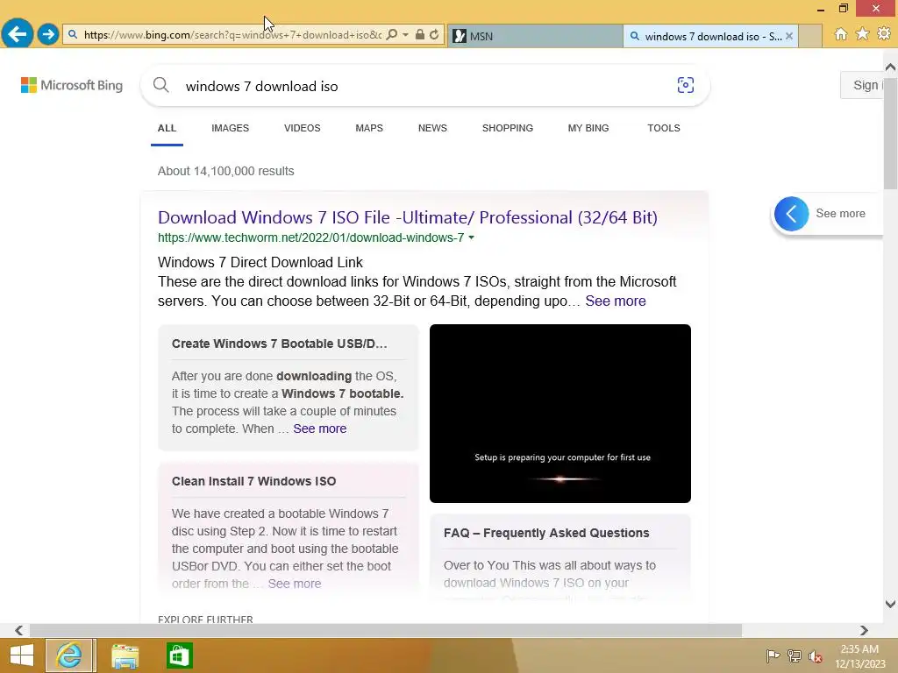This screenshot has width=898, height=673.
Task: Click Internet Explorer taskbar icon
Action: (x=69, y=655)
